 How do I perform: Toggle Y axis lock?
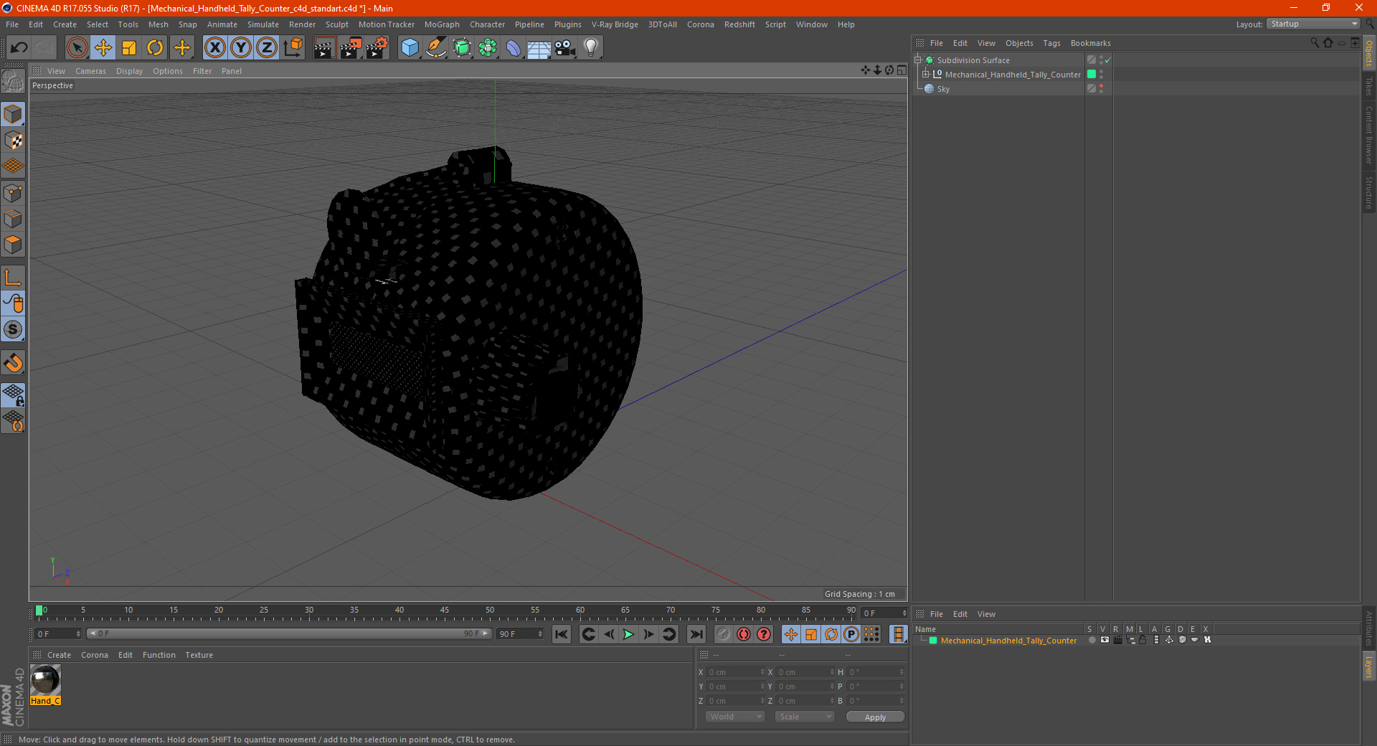pos(241,48)
